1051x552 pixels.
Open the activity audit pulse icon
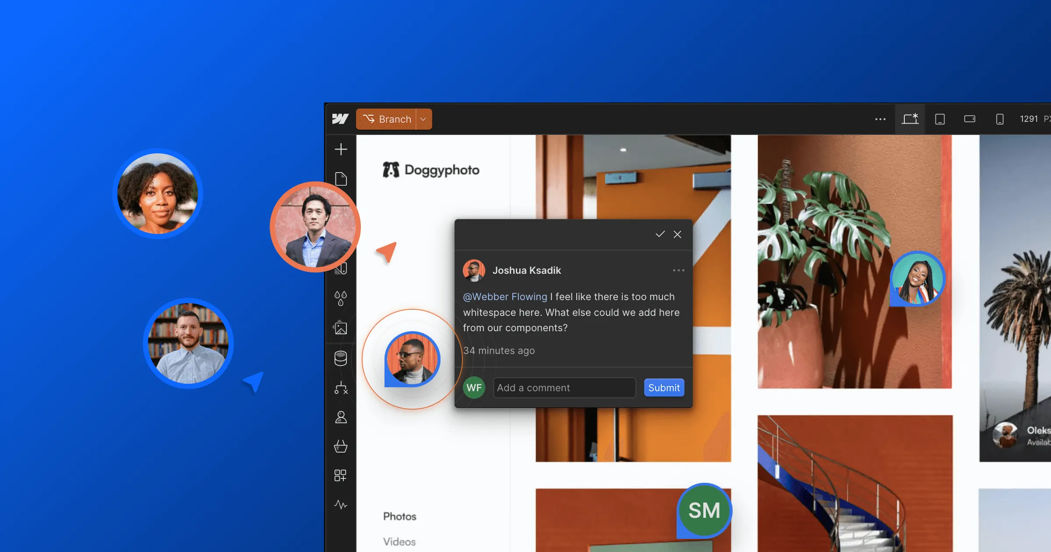341,505
